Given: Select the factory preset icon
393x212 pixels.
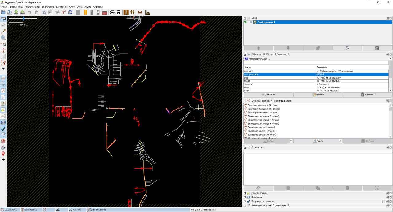Looking at the screenshot, I should [147, 12].
